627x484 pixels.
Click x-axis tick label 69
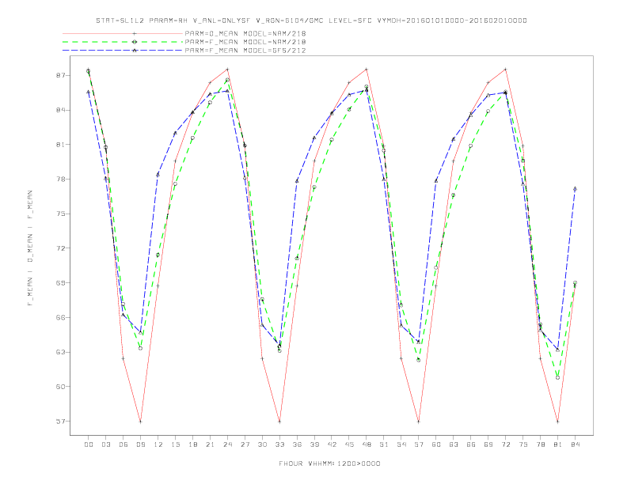488,444
